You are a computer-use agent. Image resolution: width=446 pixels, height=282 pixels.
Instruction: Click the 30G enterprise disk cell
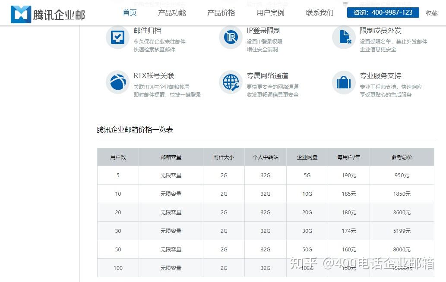tap(307, 231)
